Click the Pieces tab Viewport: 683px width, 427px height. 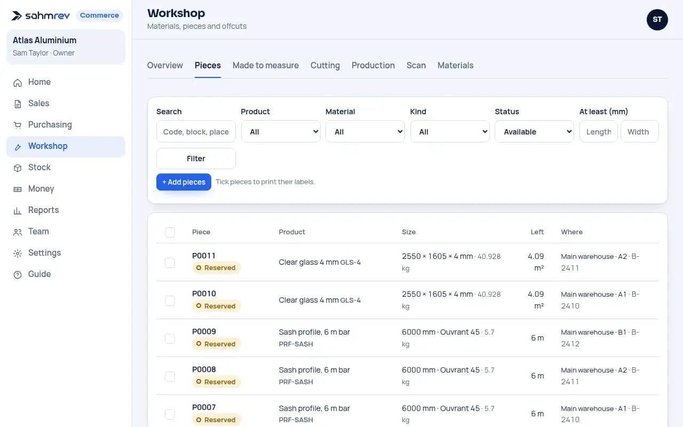pyautogui.click(x=208, y=65)
